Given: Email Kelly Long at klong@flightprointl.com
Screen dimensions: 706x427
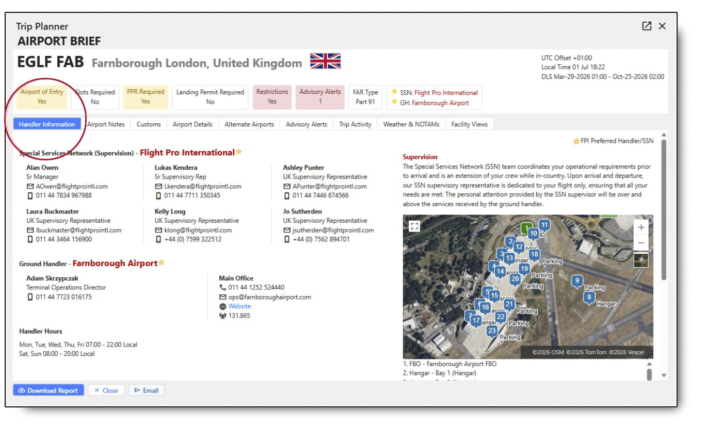Looking at the screenshot, I should point(198,230).
